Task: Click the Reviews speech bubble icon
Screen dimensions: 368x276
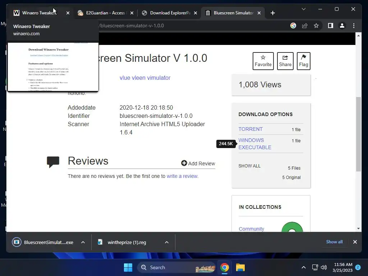Action: (53, 162)
